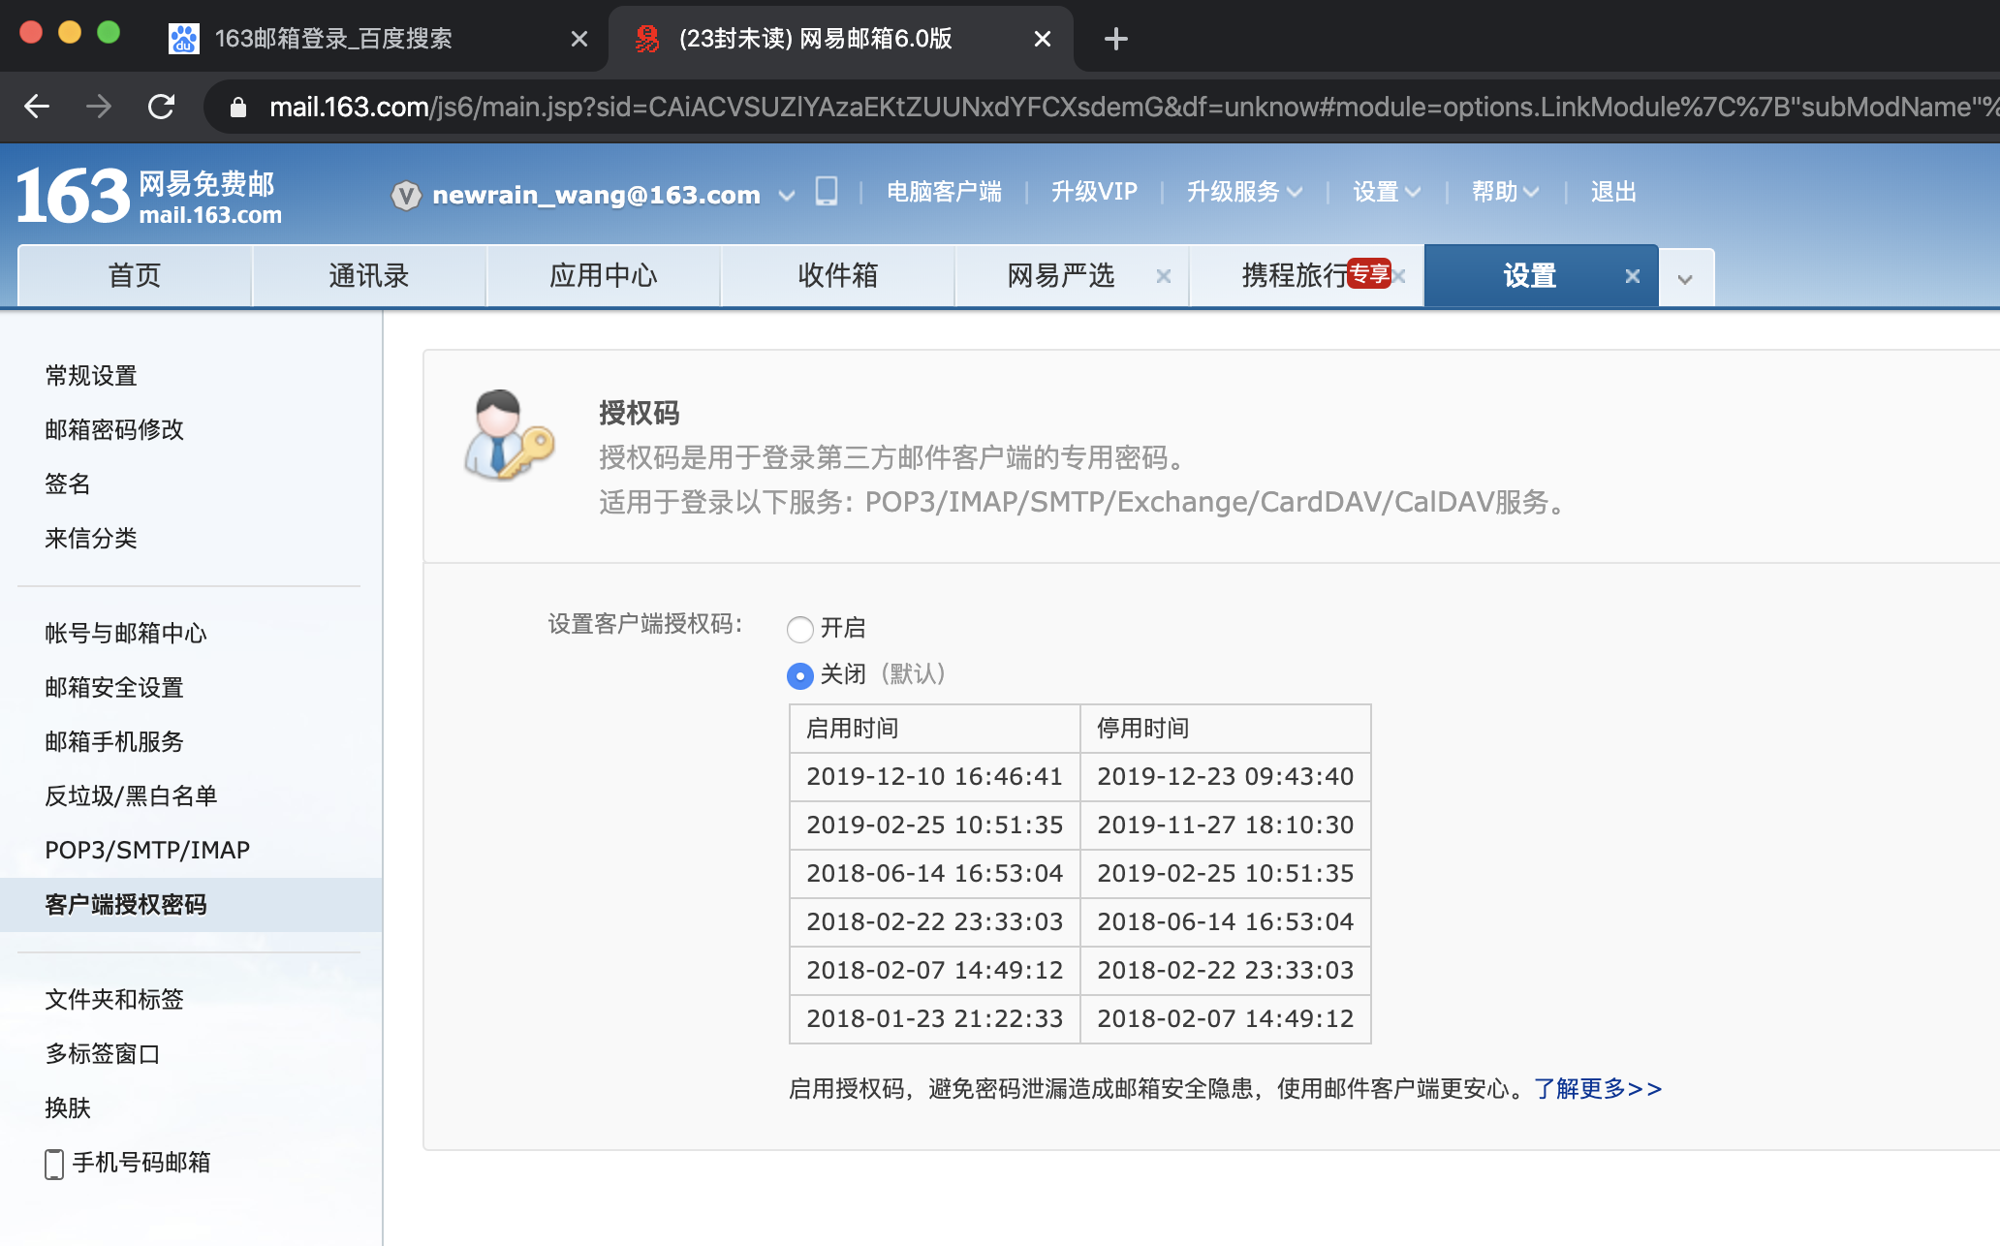This screenshot has width=2000, height=1246.
Task: Open 邮箱安全设置 in the sidebar
Action: point(114,688)
